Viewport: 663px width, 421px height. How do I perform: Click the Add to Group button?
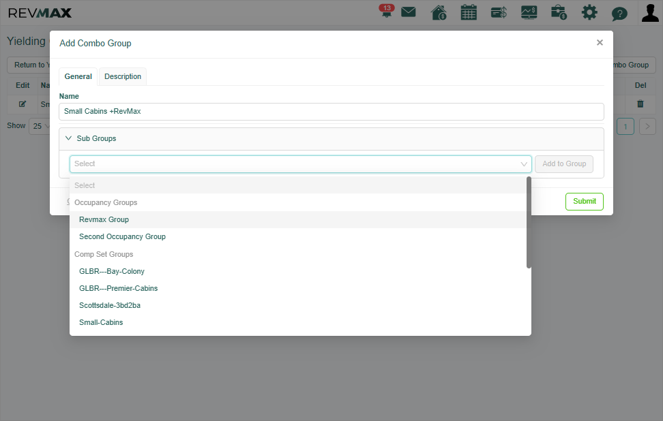(x=564, y=164)
